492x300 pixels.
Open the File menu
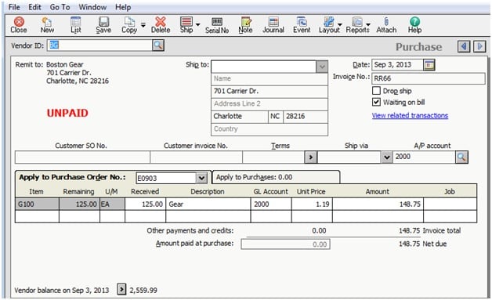click(14, 7)
